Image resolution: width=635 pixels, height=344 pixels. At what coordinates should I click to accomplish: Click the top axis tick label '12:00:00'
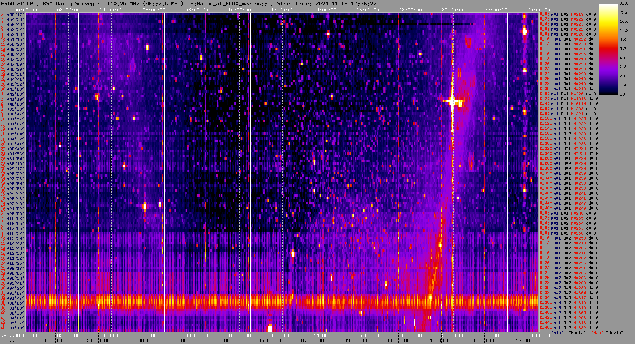tap(282, 10)
